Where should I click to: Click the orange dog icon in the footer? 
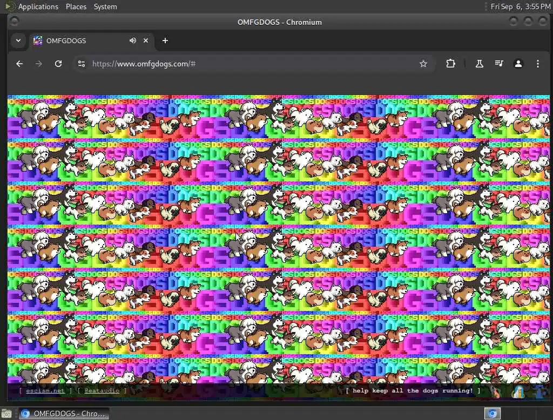pyautogui.click(x=497, y=391)
